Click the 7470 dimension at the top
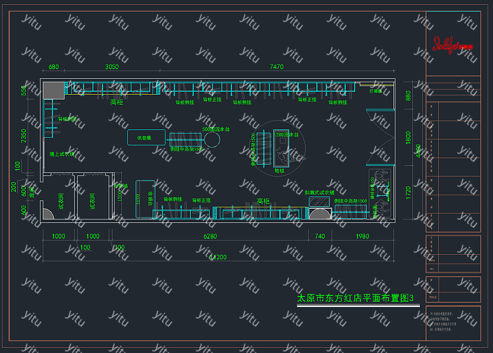Image resolution: width=493 pixels, height=353 pixels. pos(276,67)
